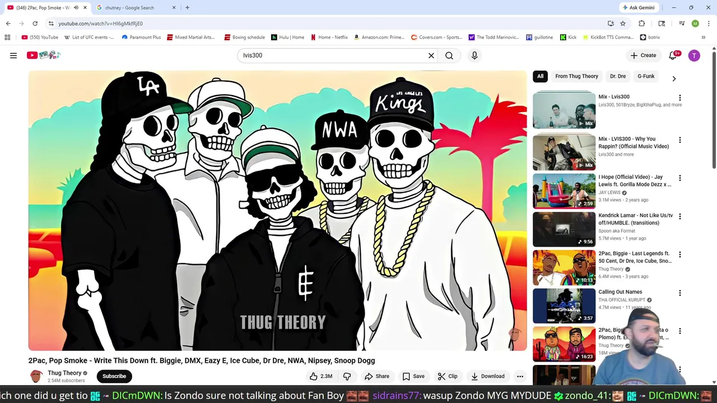The width and height of the screenshot is (717, 403).
Task: Open Boxing schedule bookmark
Action: pos(244,38)
